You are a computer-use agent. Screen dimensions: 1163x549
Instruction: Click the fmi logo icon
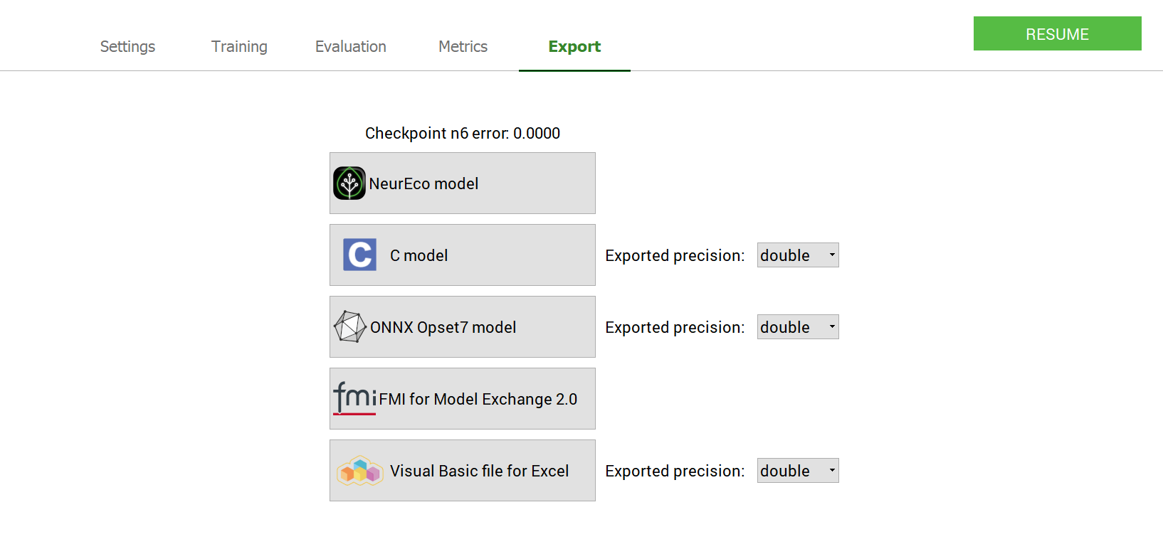click(354, 398)
